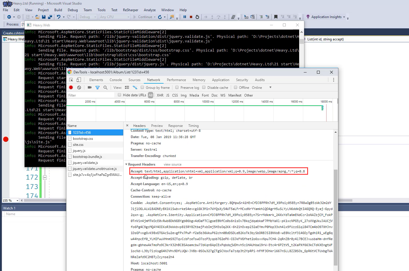409x271 pixels.
Task: Click the bookmark icon in Visual Studio toolbar
Action: (x=276, y=17)
